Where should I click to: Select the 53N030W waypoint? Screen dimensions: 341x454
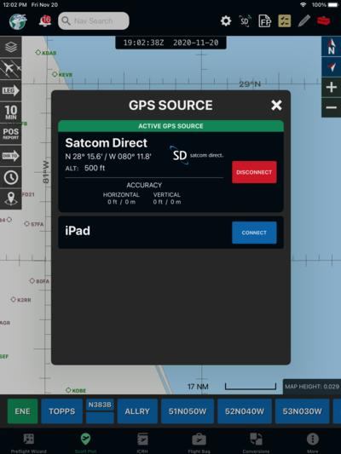pyautogui.click(x=302, y=411)
